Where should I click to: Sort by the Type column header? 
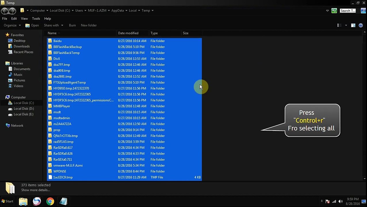(165, 33)
